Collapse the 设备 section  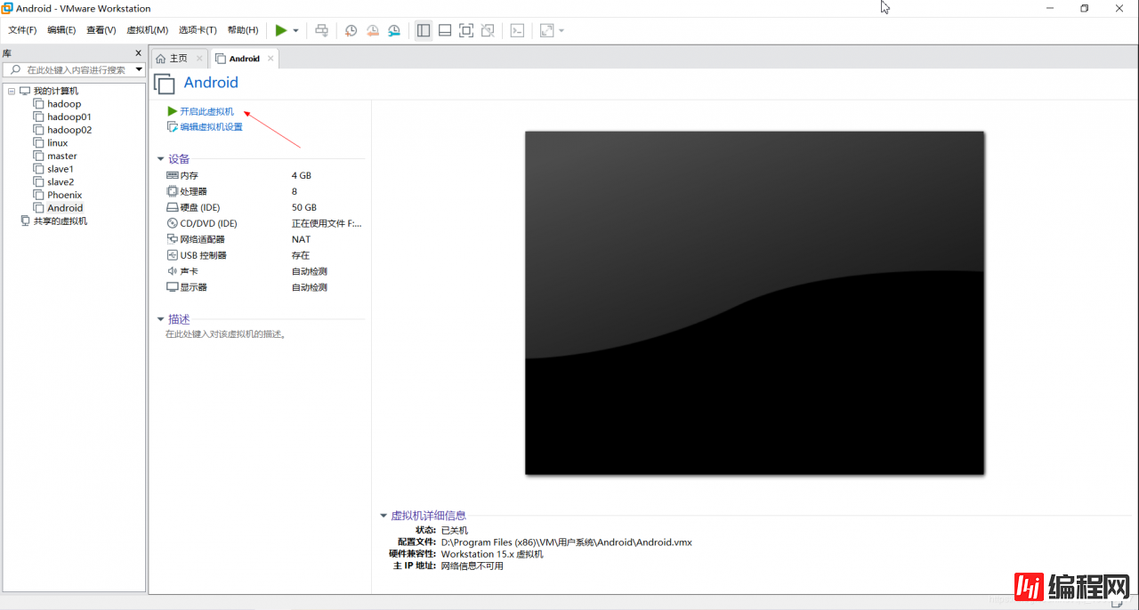coord(160,159)
